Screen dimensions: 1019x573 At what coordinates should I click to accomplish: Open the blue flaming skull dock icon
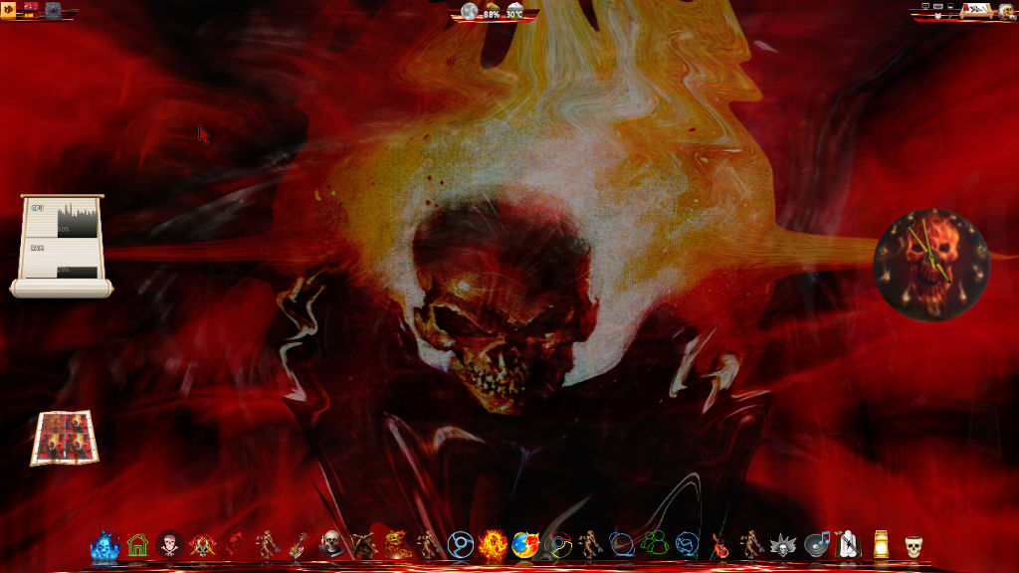[104, 545]
